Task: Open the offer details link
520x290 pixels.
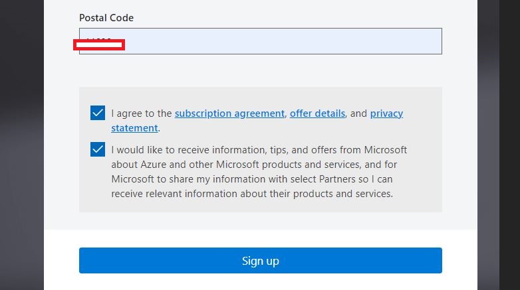Action: click(317, 113)
